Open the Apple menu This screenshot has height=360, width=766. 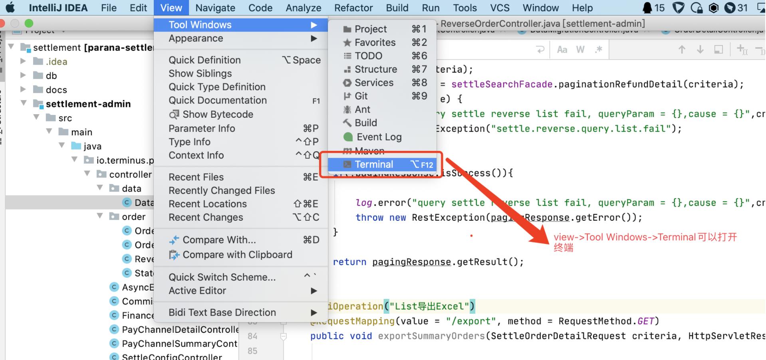pyautogui.click(x=10, y=8)
